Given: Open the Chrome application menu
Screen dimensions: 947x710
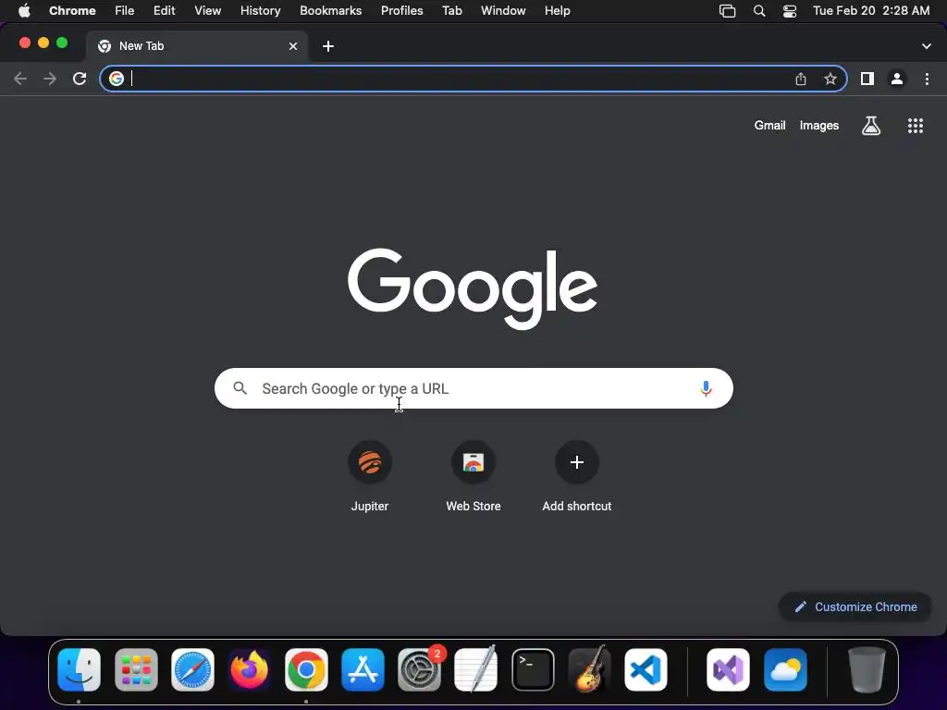Looking at the screenshot, I should (72, 11).
